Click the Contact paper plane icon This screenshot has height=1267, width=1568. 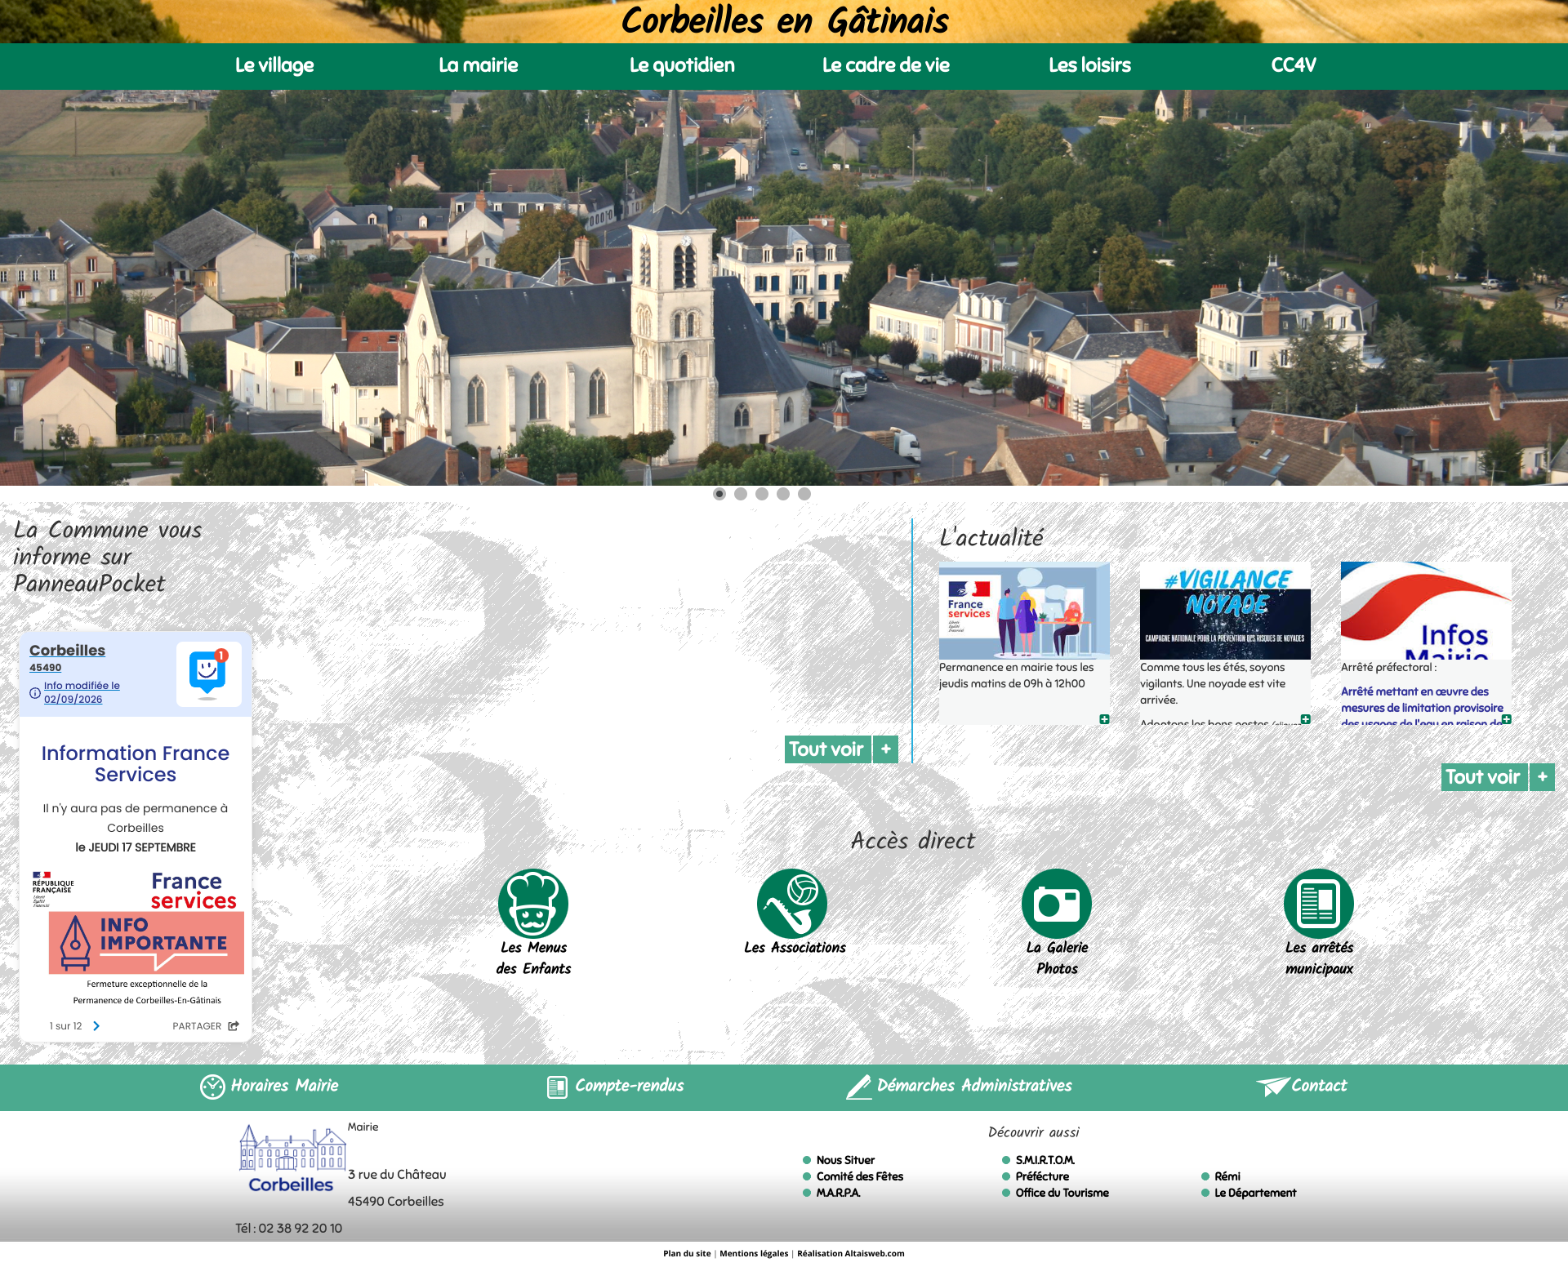[1272, 1086]
